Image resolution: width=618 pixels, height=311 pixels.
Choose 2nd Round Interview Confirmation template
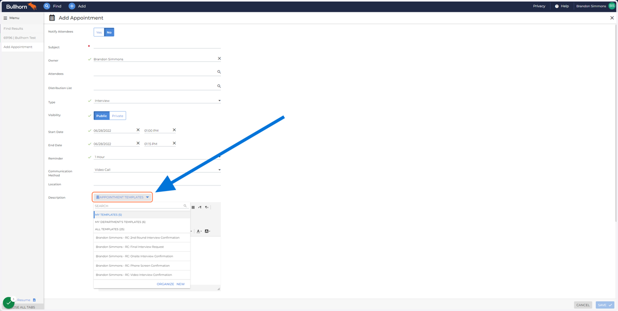click(142, 238)
